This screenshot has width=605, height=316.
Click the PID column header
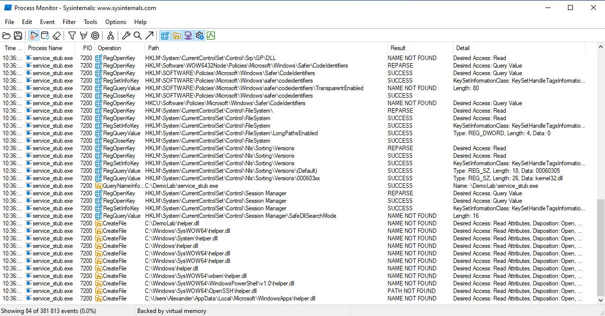click(85, 48)
